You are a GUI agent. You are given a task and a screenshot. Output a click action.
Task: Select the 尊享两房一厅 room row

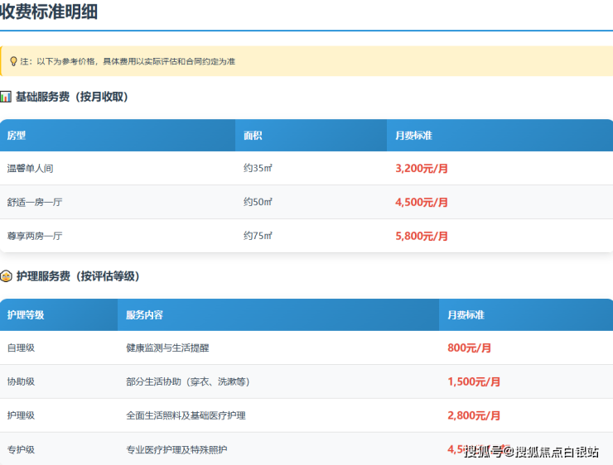pos(35,236)
